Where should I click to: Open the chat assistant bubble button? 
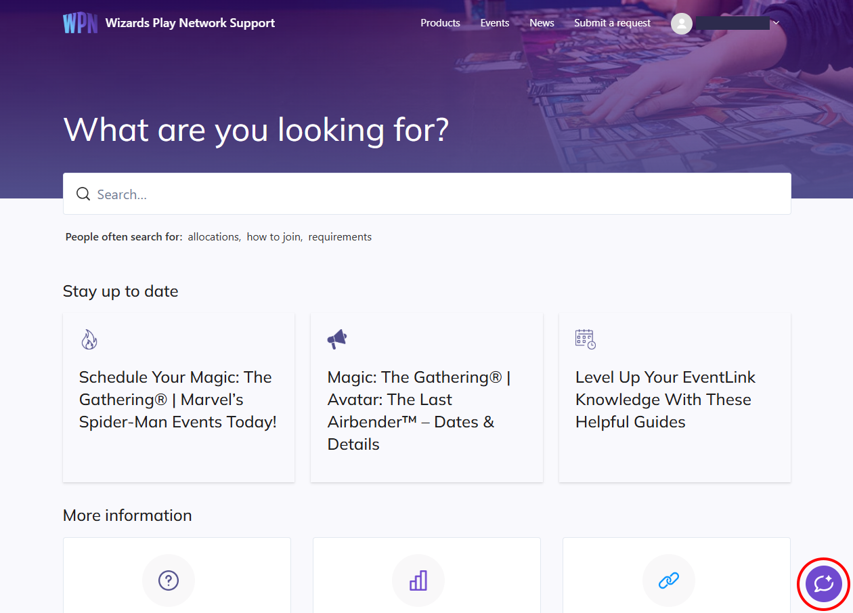[x=824, y=583]
